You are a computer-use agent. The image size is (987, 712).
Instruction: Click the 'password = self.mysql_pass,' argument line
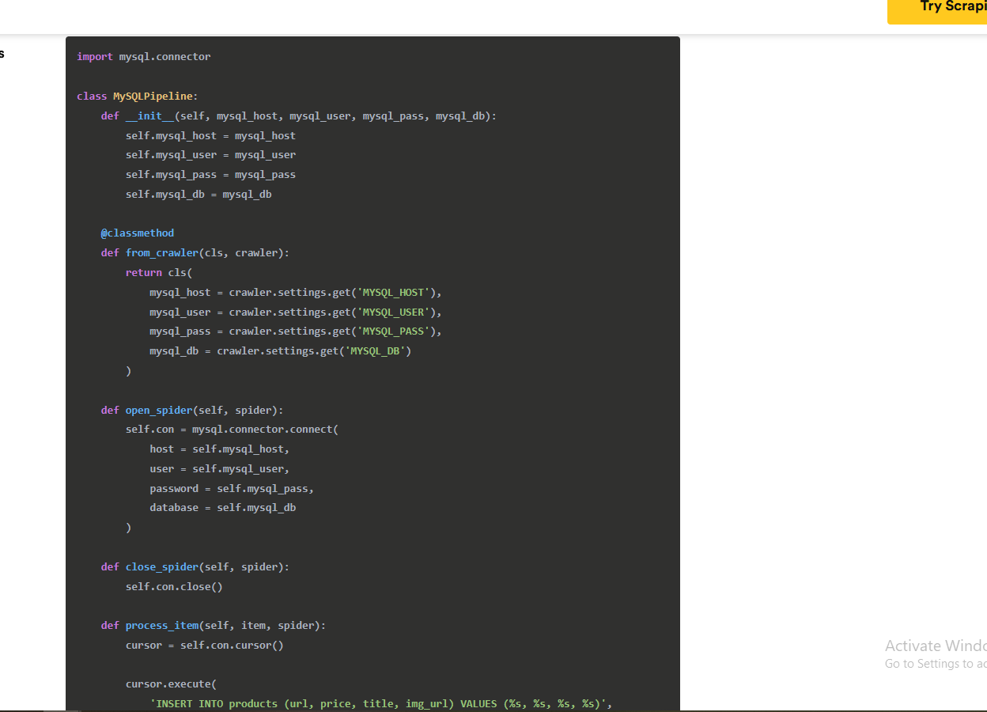pyautogui.click(x=232, y=489)
